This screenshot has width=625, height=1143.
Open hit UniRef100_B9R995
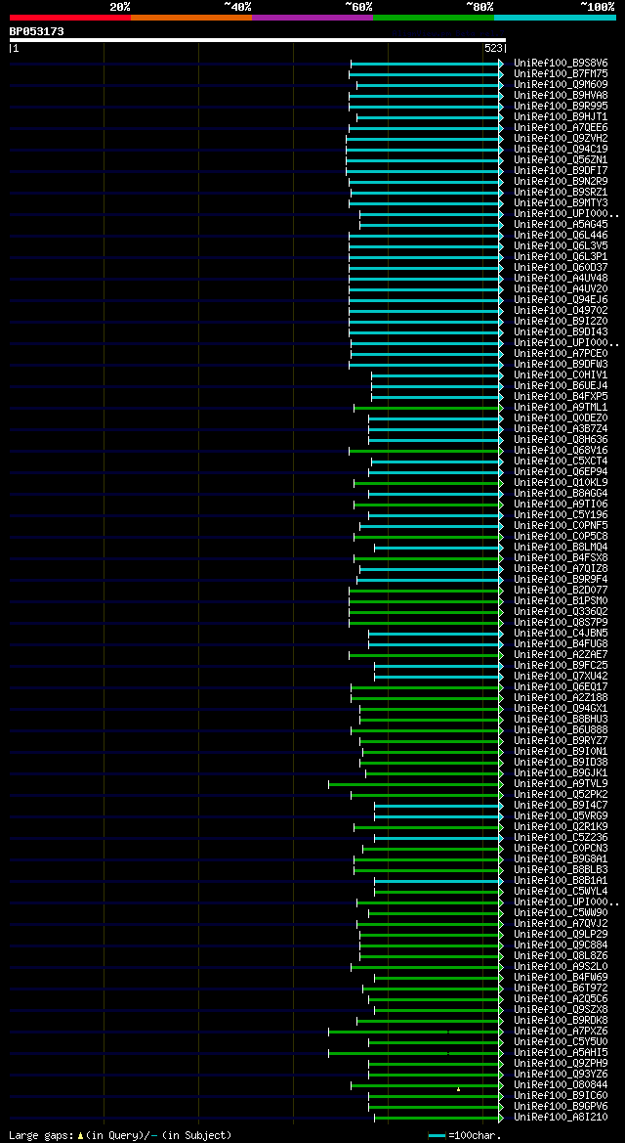coord(561,107)
